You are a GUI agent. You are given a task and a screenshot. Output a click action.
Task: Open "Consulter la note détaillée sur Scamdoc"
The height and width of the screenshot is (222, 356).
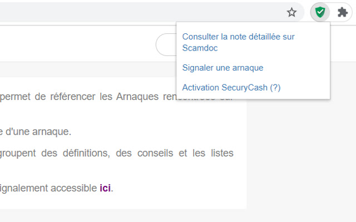click(x=238, y=42)
